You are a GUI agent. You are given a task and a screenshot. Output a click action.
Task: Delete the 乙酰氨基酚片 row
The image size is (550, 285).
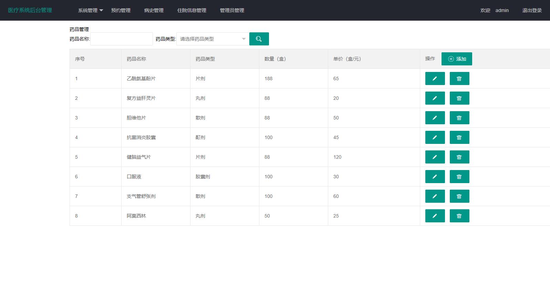459,78
